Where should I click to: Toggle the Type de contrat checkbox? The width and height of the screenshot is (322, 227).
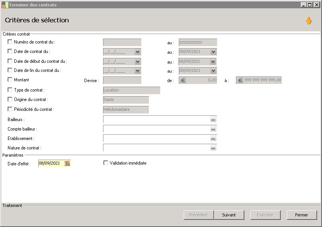pos(10,90)
